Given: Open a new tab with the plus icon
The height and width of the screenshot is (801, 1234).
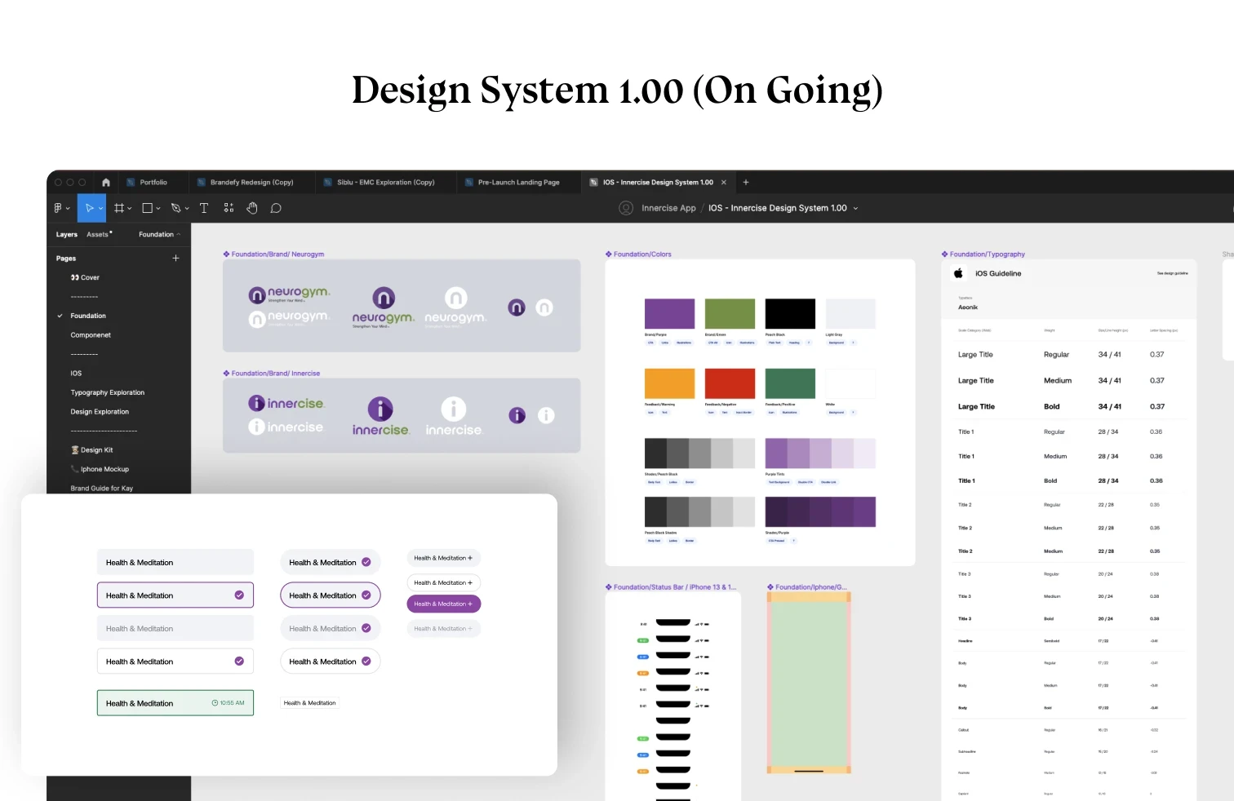Looking at the screenshot, I should 746,183.
